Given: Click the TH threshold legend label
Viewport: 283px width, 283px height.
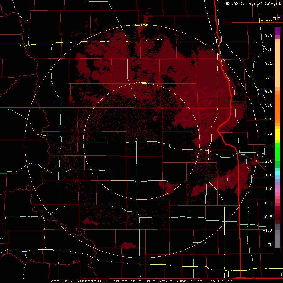Looking at the screenshot, I should tap(270, 245).
